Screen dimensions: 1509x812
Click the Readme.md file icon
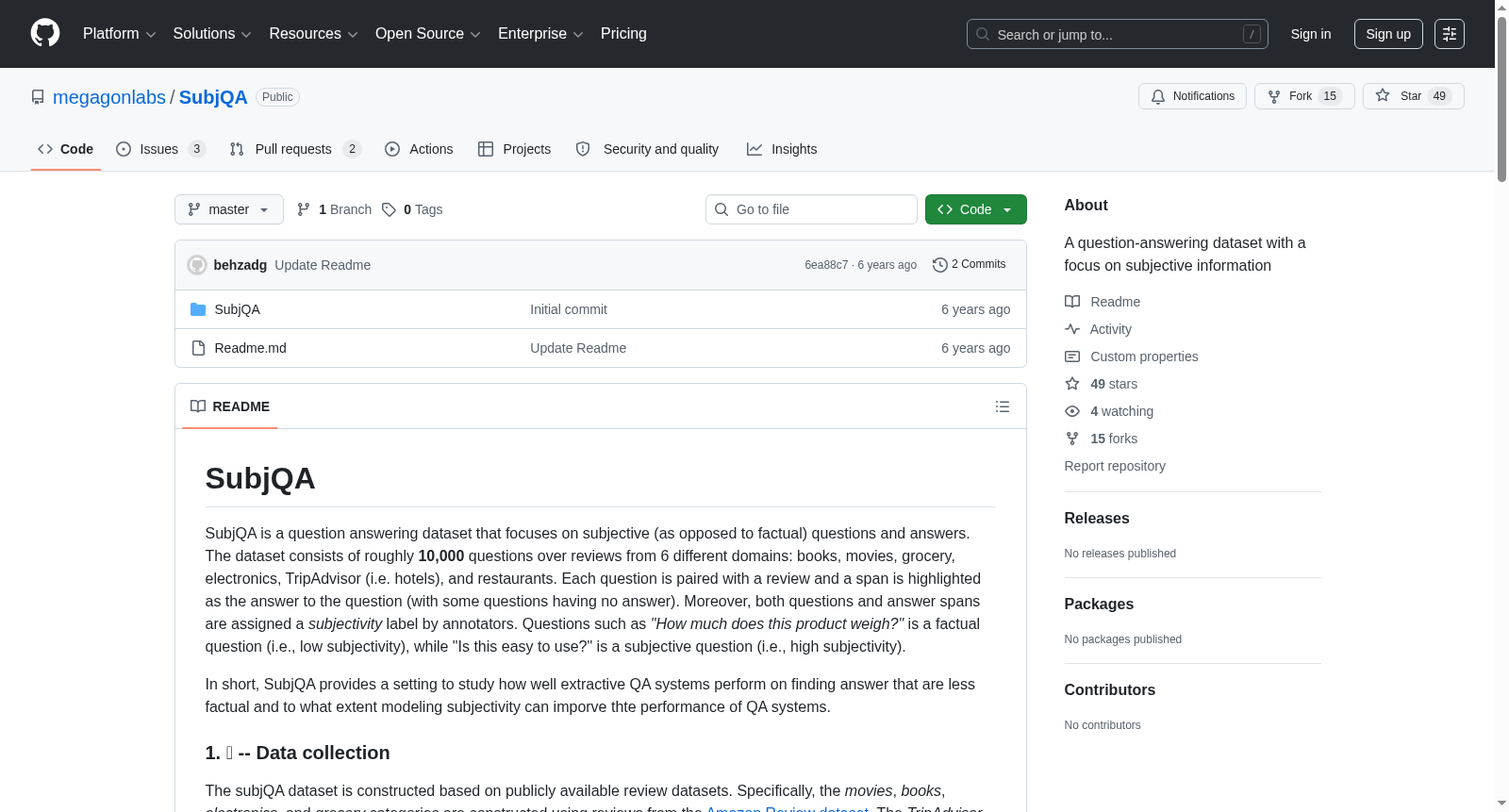tap(198, 348)
